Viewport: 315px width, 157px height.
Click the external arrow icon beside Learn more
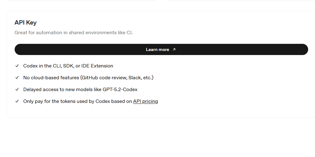click(174, 49)
